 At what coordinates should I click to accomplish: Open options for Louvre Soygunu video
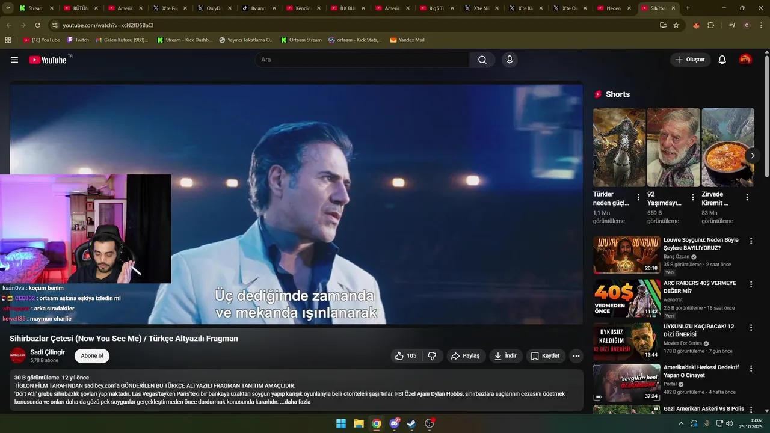click(x=751, y=241)
